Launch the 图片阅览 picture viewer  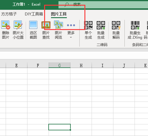(58, 30)
